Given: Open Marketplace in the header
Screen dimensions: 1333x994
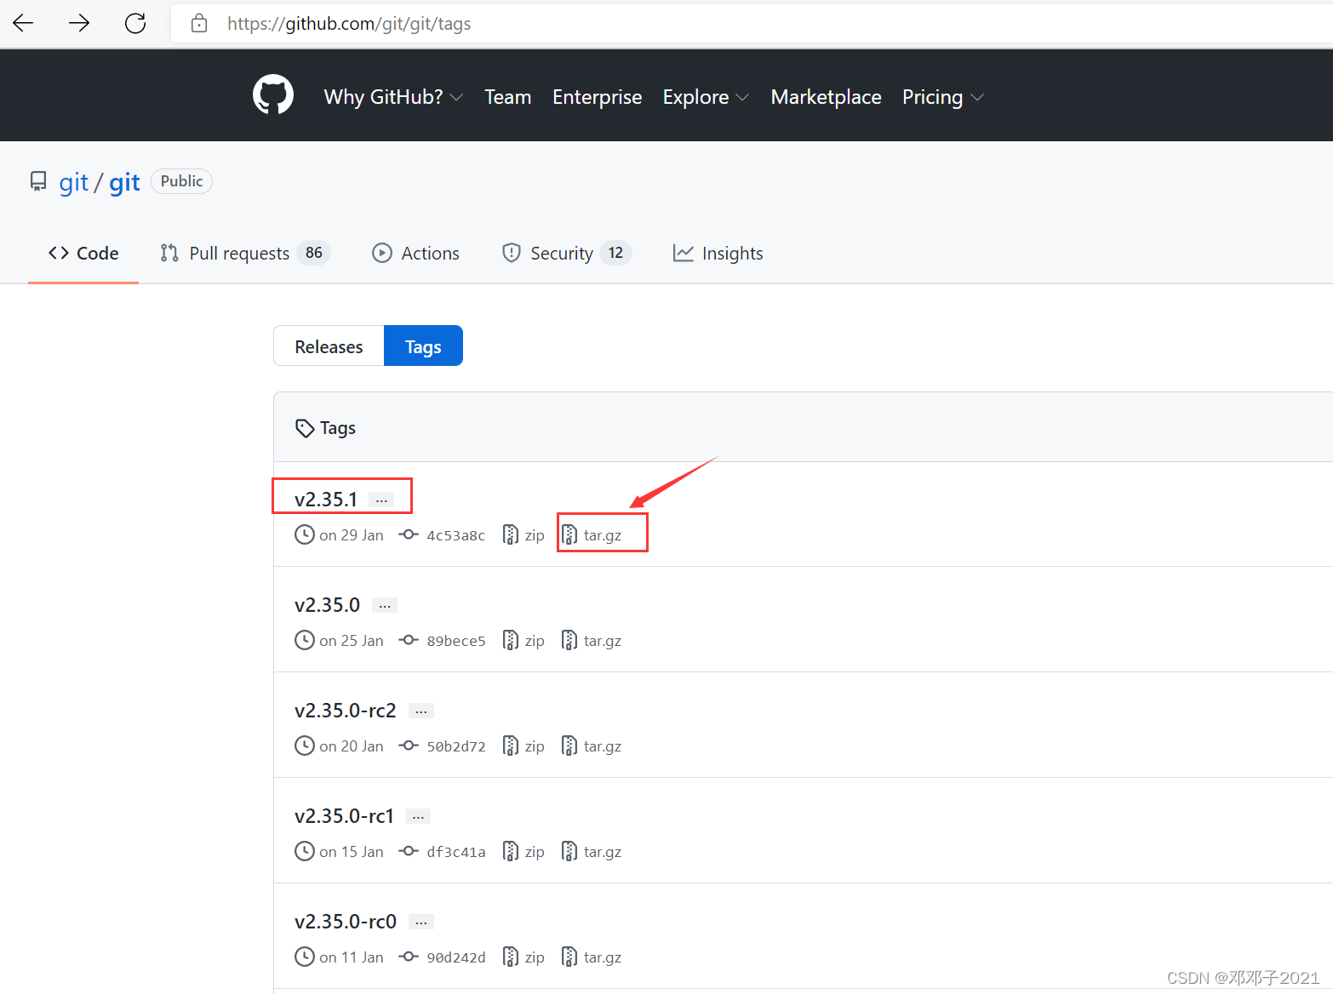Looking at the screenshot, I should (x=827, y=97).
